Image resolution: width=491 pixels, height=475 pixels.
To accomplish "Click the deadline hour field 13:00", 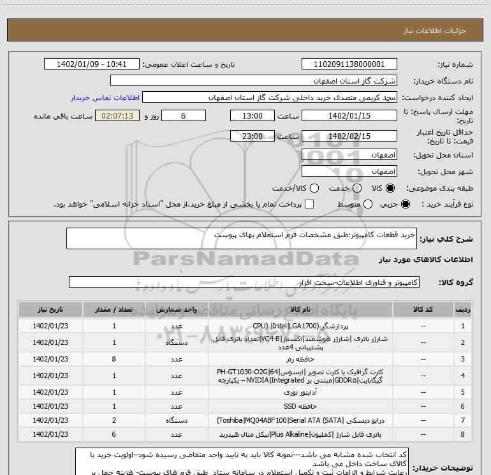I will 253,115.
